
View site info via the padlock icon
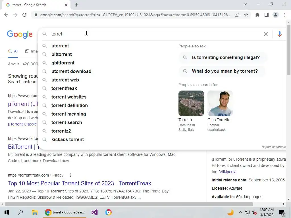36,15
